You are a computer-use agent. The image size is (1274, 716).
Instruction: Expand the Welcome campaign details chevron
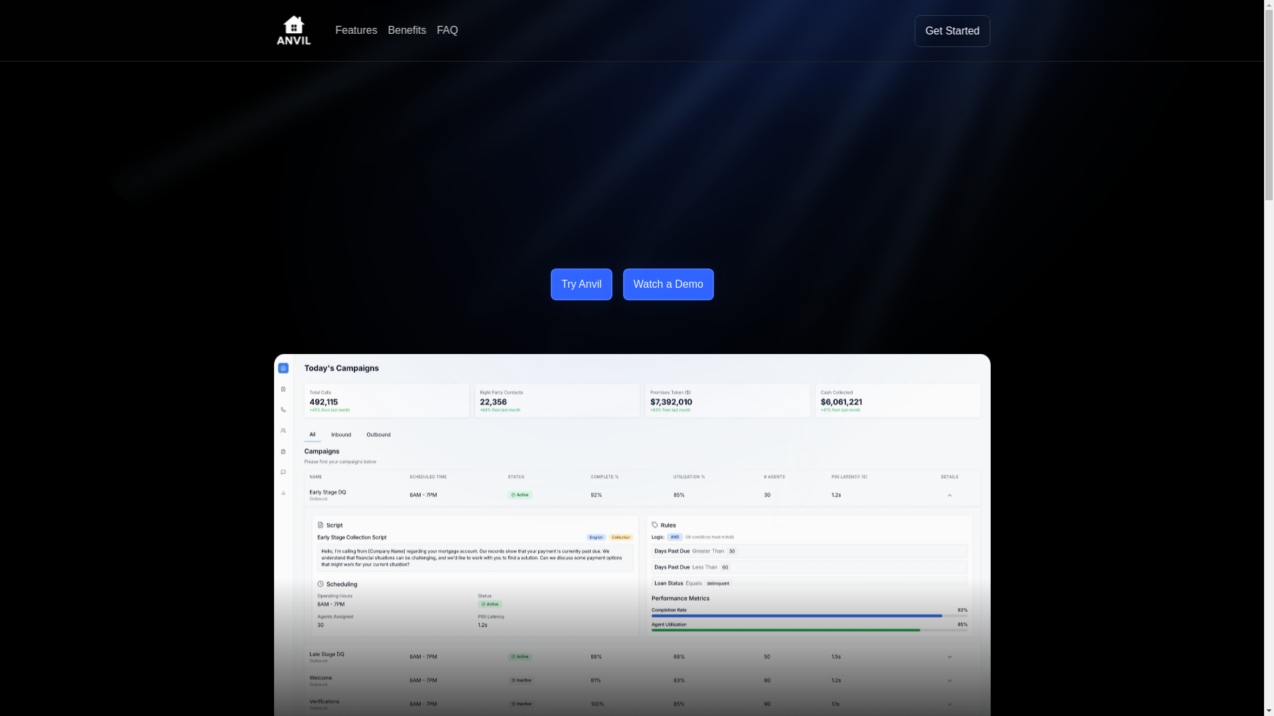[x=950, y=681]
